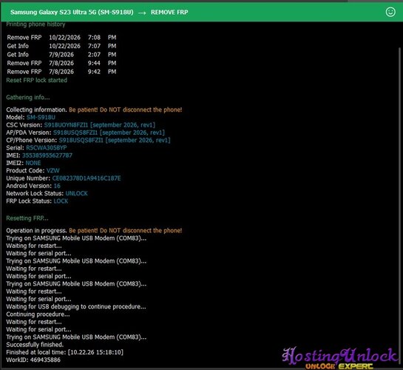This screenshot has width=403, height=370.
Task: Click the header title 'Samsung Galaxy S23 Ultra 5G (SM-S918U)'
Action: click(72, 12)
